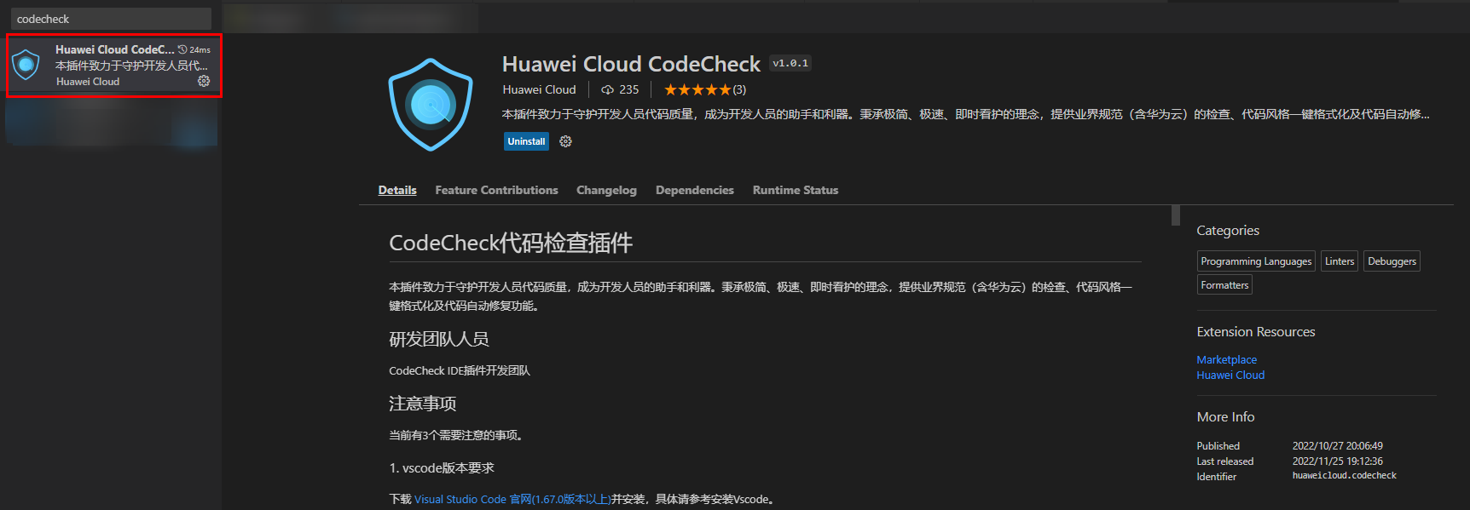Click the CodeCheck代码检查插件 heading
1470x510 pixels.
coord(511,243)
